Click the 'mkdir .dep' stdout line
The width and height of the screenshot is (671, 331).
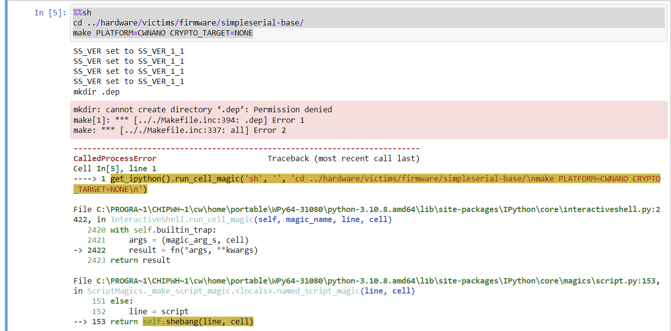[x=96, y=92]
